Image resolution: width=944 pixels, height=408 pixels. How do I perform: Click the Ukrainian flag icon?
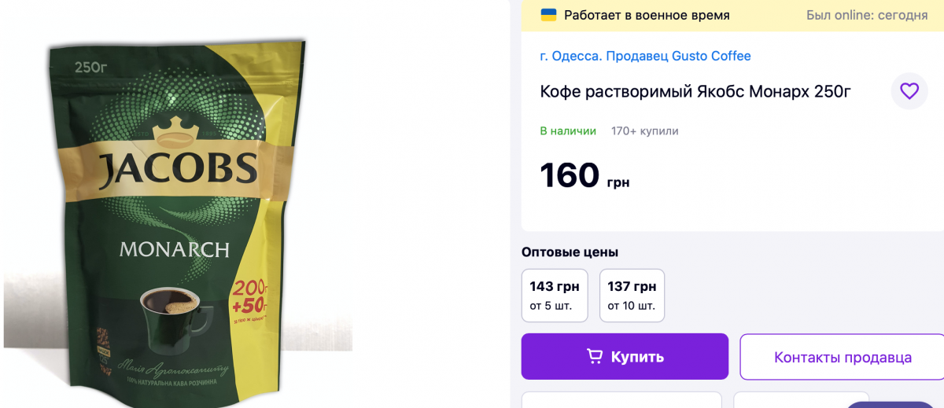tap(548, 15)
